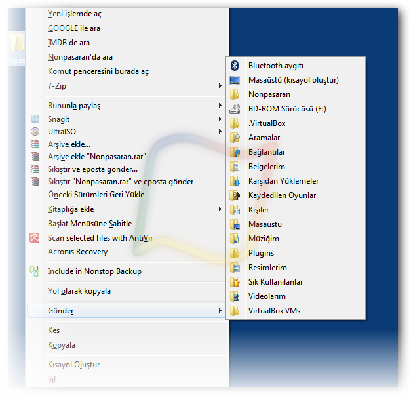This screenshot has width=411, height=400.
Task: Select Sıkıştır "Nonpasaran.rar" ve eposta gönder
Action: point(121,182)
